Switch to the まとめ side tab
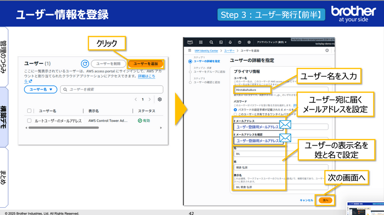The width and height of the screenshot is (384, 215). coord(3,176)
